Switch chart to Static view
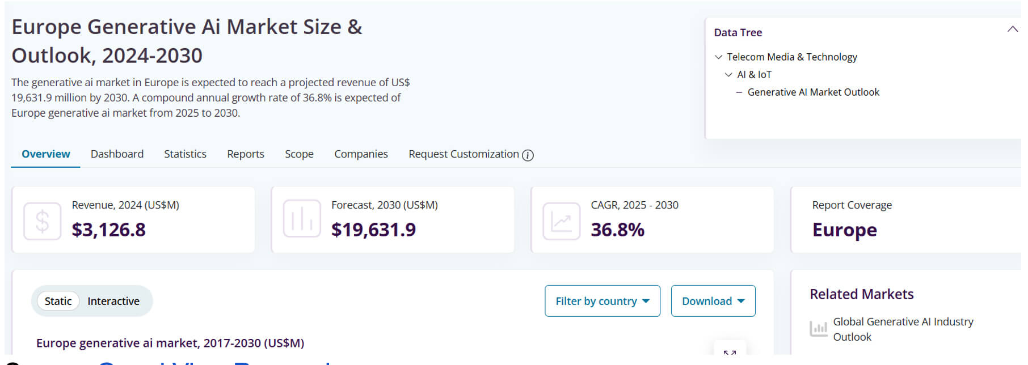 [x=58, y=301]
